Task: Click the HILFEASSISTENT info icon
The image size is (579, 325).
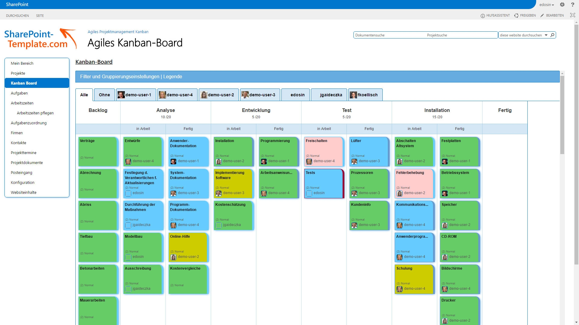Action: pyautogui.click(x=483, y=15)
